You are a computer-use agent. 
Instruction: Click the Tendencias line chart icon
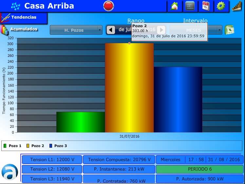pos(5,18)
